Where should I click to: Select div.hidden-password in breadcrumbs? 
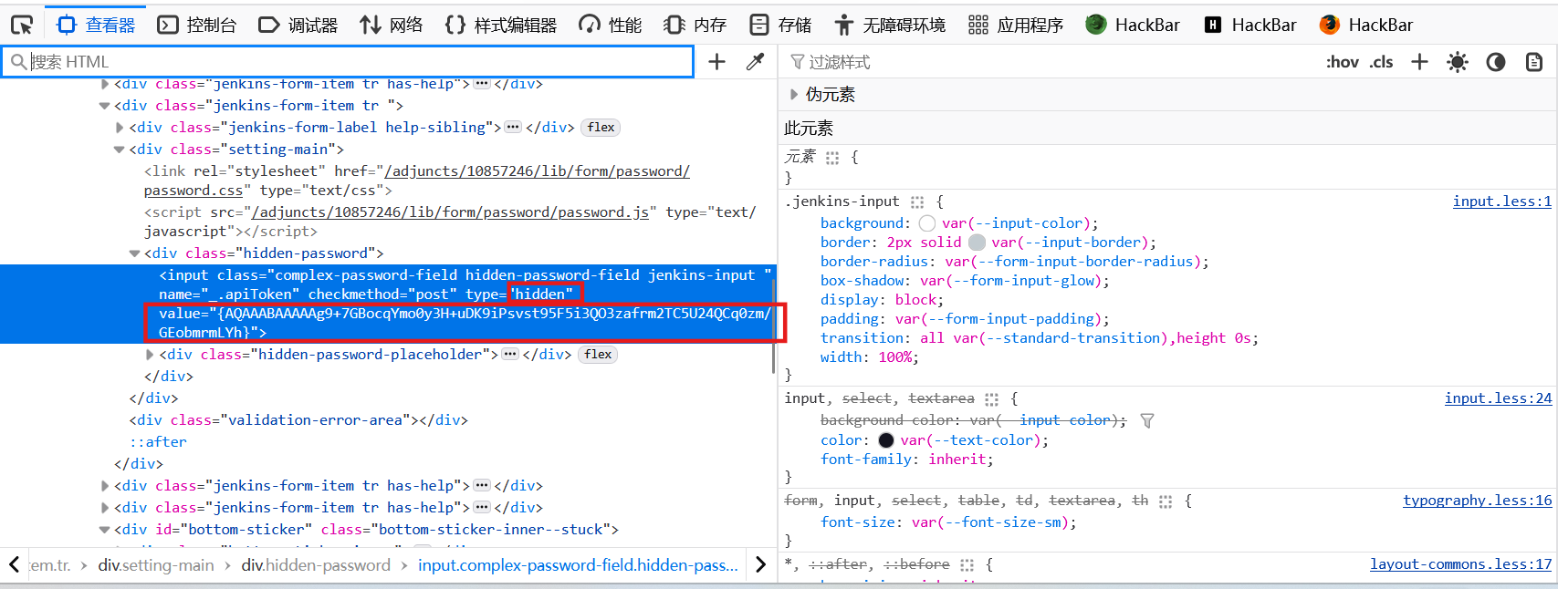pos(316,565)
